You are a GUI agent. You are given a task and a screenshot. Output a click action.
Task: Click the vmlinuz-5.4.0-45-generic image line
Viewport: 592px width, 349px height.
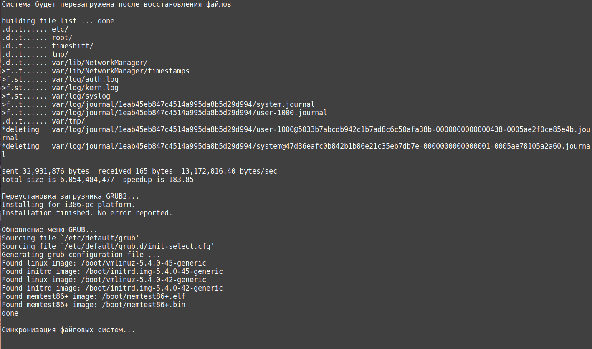pos(104,263)
